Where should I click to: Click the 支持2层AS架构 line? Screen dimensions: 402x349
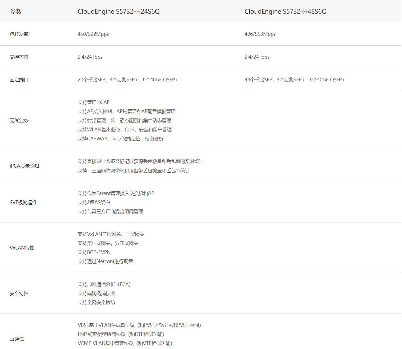(94, 203)
